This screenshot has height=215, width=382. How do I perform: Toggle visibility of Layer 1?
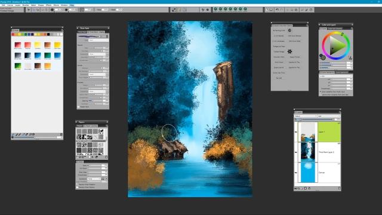296,132
